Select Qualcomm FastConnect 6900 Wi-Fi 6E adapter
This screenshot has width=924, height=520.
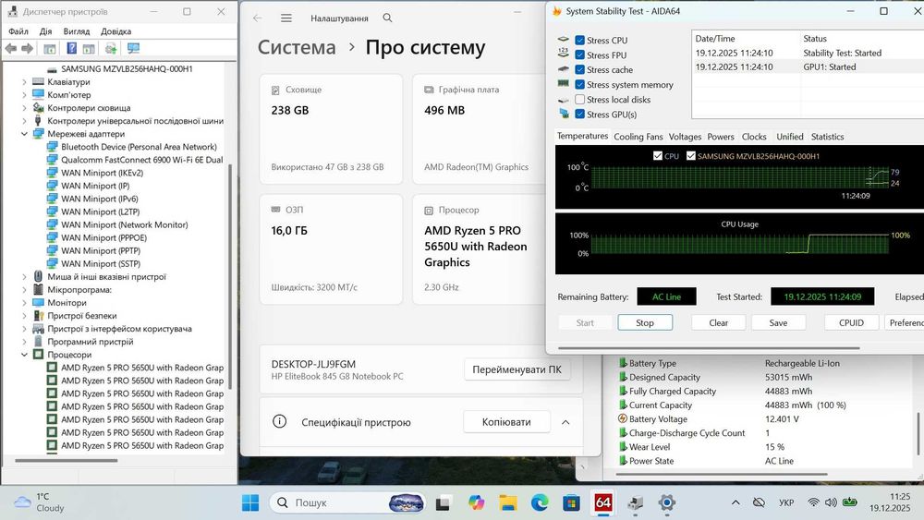click(142, 160)
